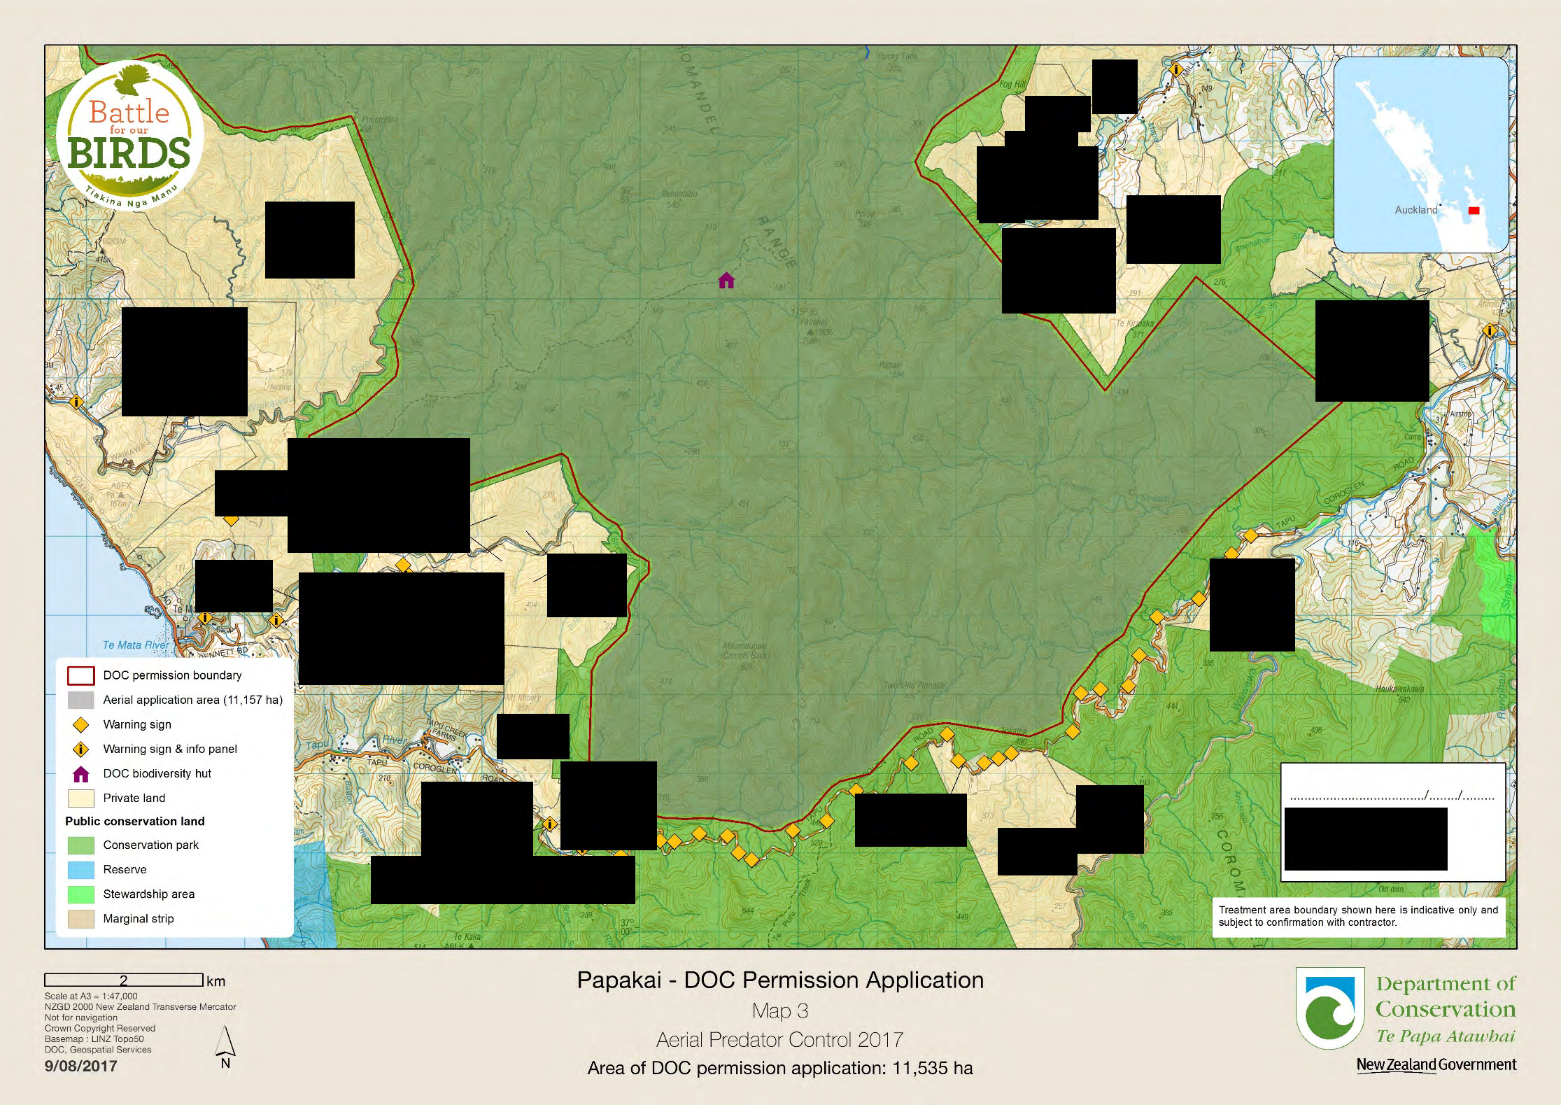
Task: Click the 'Old dam' map label
Action: [1391, 889]
